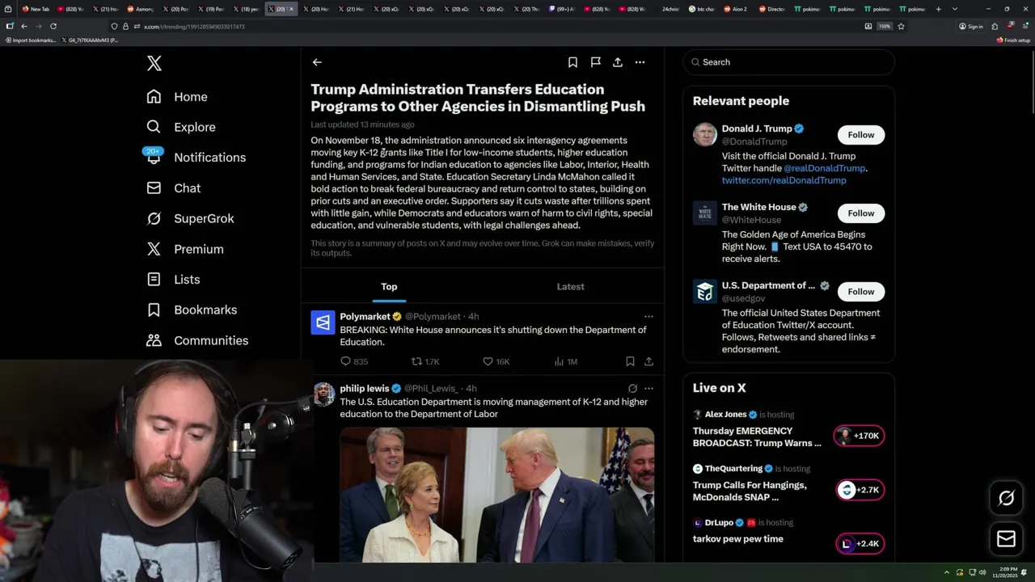Follow U.S. Department of Education

pyautogui.click(x=861, y=292)
